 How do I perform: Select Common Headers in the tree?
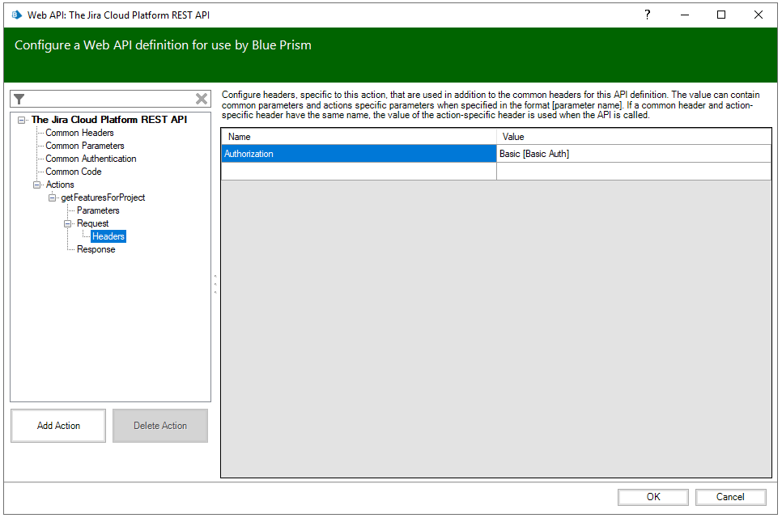(x=79, y=133)
